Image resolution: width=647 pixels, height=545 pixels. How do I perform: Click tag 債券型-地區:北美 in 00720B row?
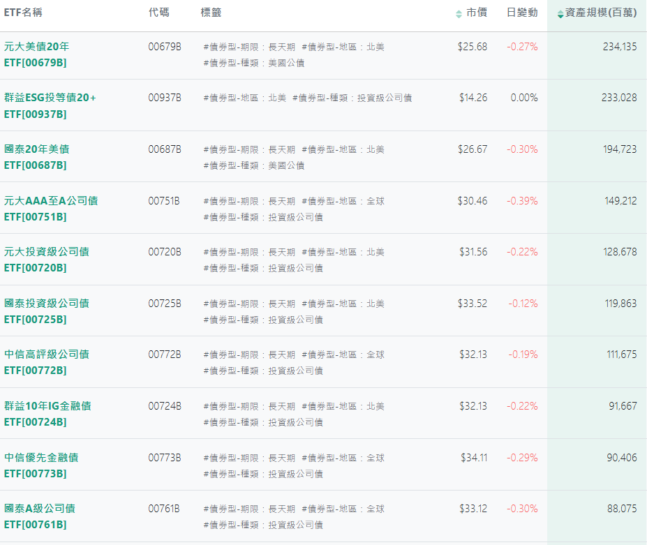pyautogui.click(x=343, y=252)
